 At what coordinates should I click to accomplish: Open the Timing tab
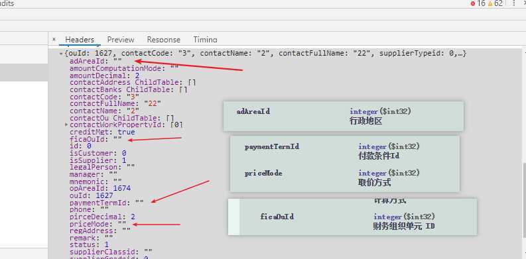(205, 40)
